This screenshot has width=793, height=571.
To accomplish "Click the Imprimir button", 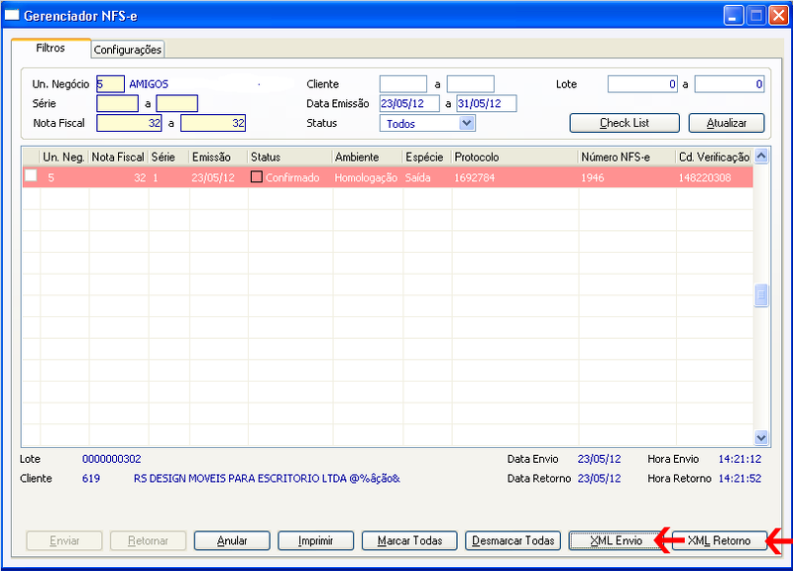I will (315, 540).
